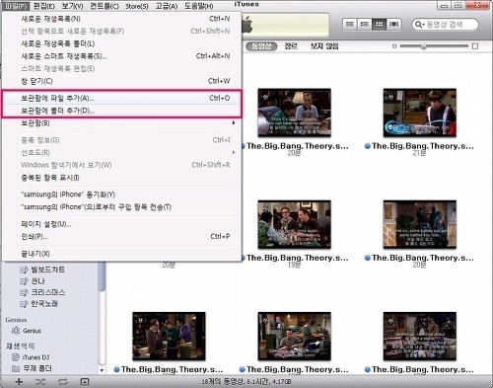
Task: Open the 파일(F) menu
Action: tap(16, 6)
